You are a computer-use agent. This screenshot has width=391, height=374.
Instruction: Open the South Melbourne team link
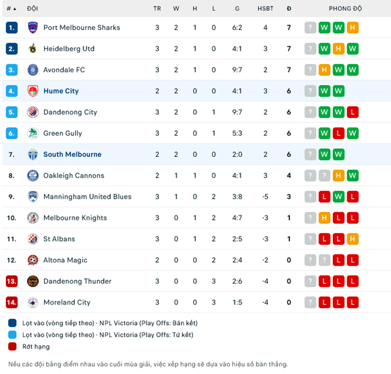[72, 154]
